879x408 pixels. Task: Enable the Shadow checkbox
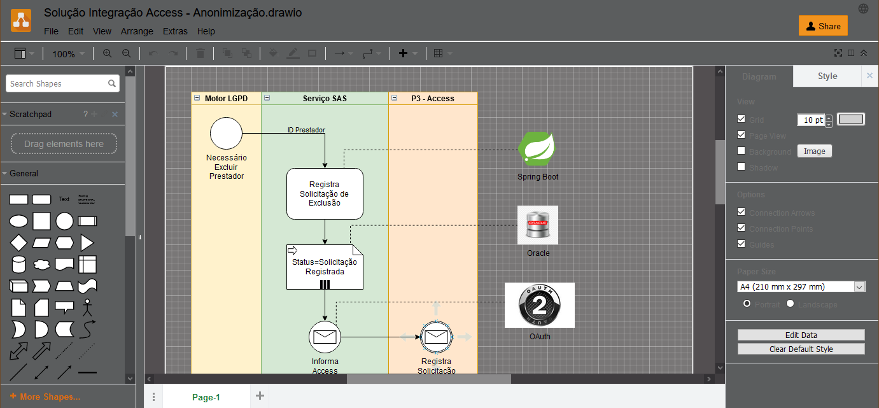point(741,167)
